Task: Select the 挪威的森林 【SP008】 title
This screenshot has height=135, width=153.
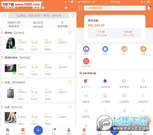Action: (17, 58)
